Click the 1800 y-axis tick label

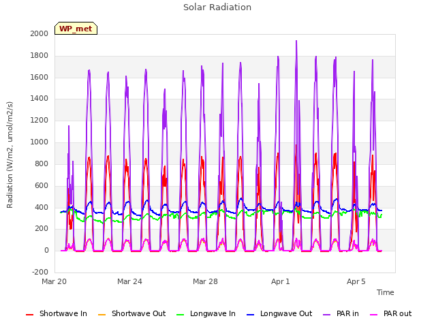coord(40,56)
